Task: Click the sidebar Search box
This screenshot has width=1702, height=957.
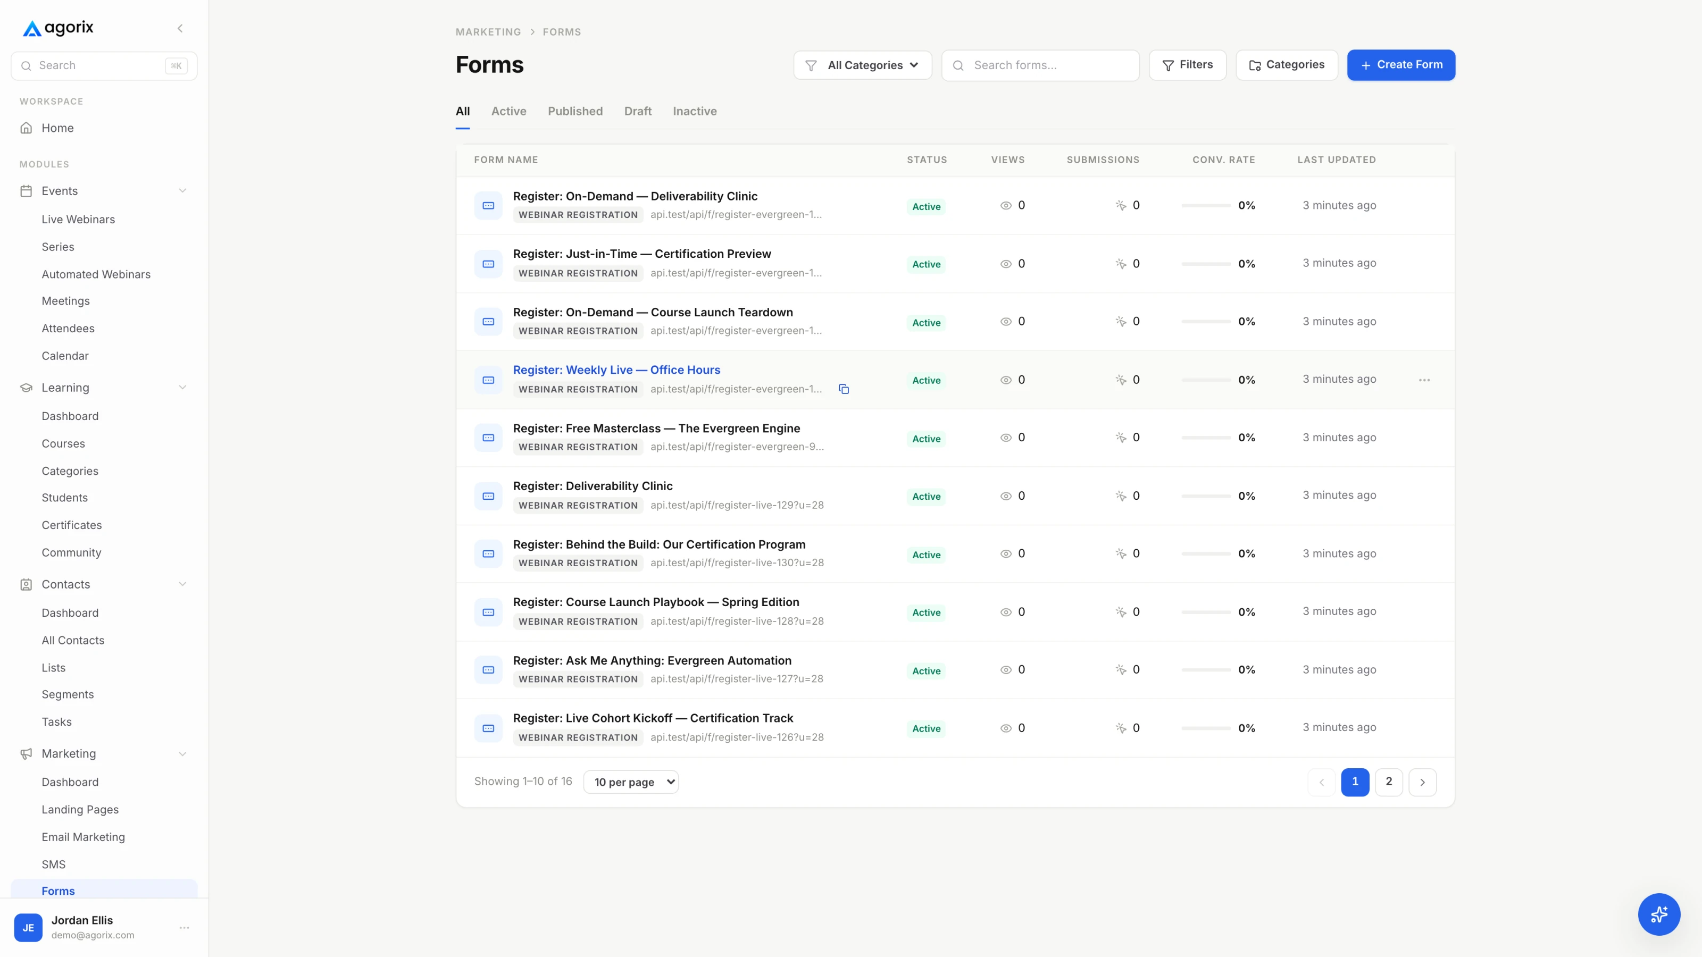Action: click(104, 65)
